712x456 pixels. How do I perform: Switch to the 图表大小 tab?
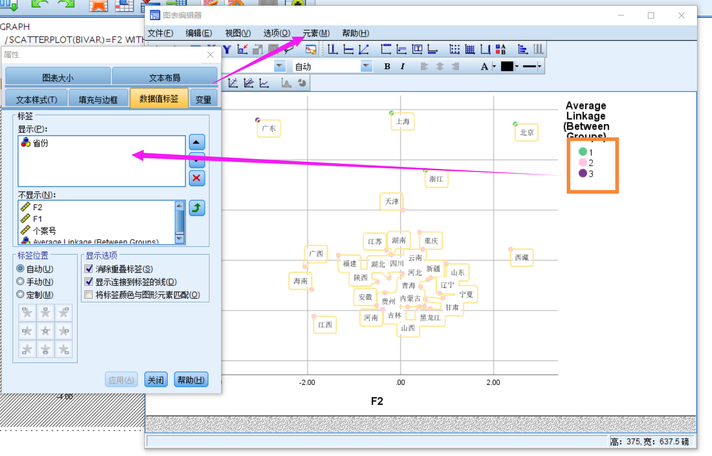(58, 77)
